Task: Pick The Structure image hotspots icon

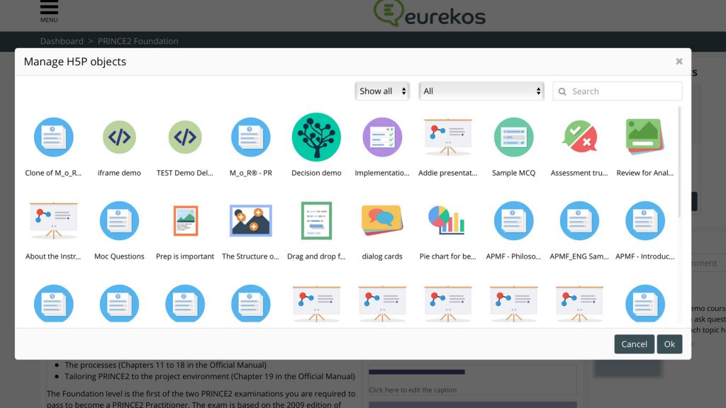Action: tap(250, 221)
